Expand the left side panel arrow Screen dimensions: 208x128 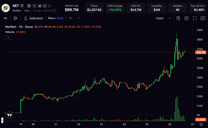coord(2,120)
